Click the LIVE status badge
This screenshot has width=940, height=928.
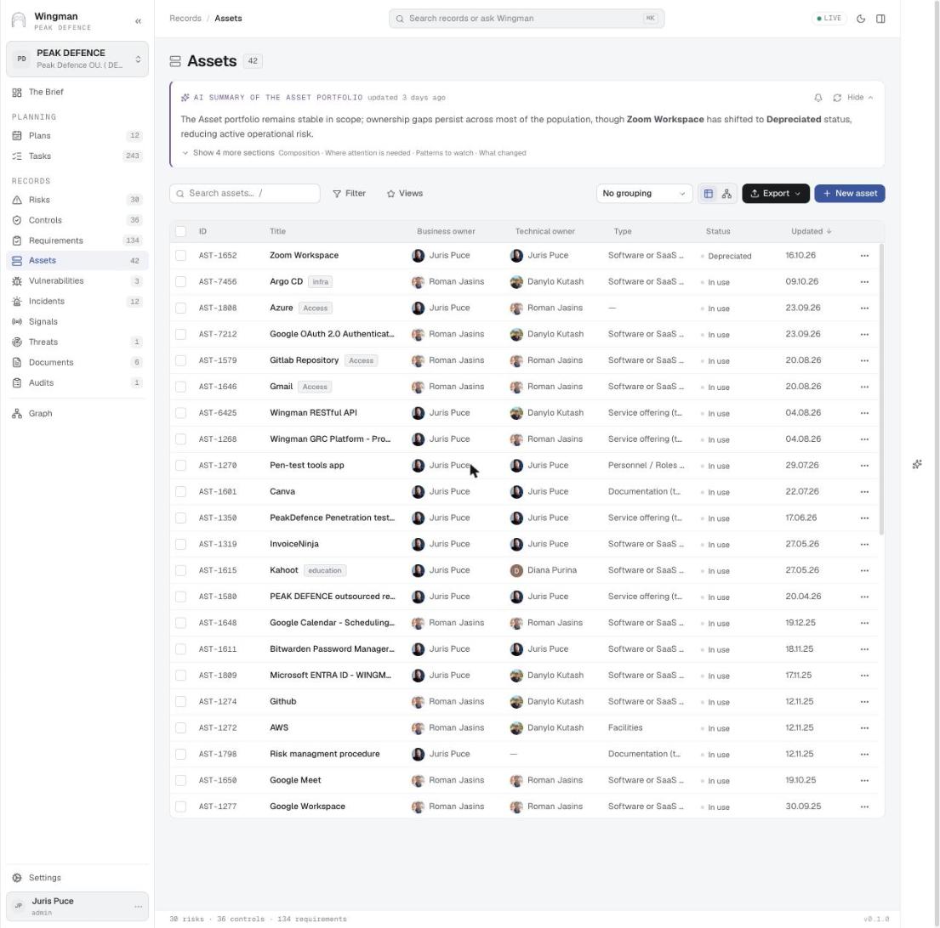coord(829,19)
